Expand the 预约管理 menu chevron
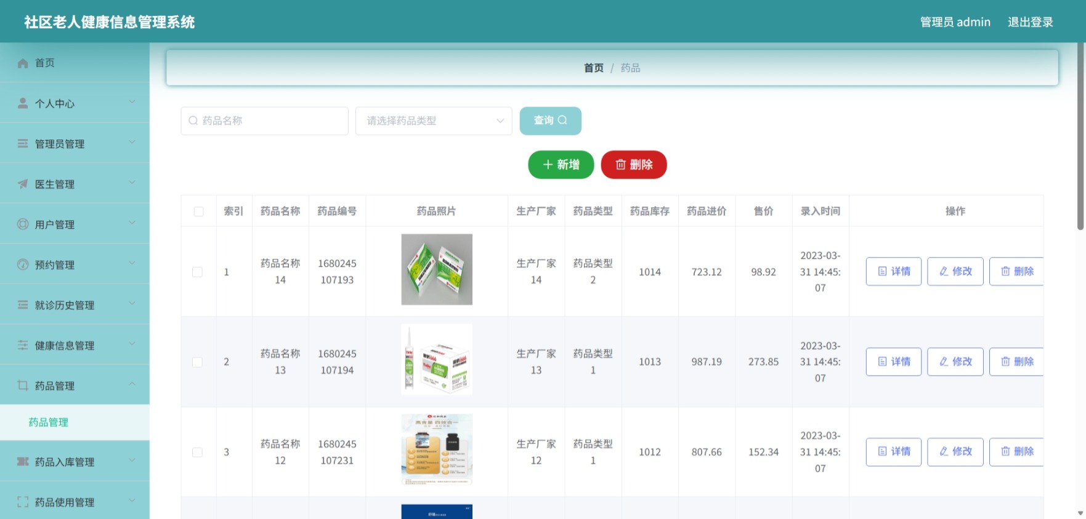The width and height of the screenshot is (1086, 519). coord(132,263)
